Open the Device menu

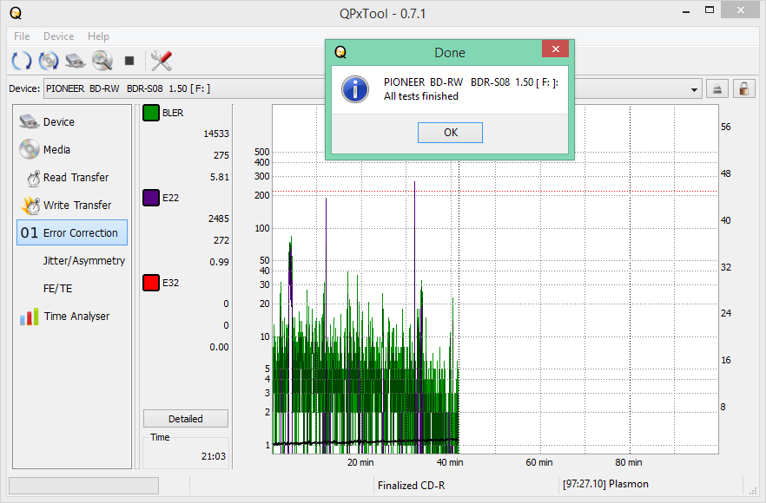tap(59, 36)
